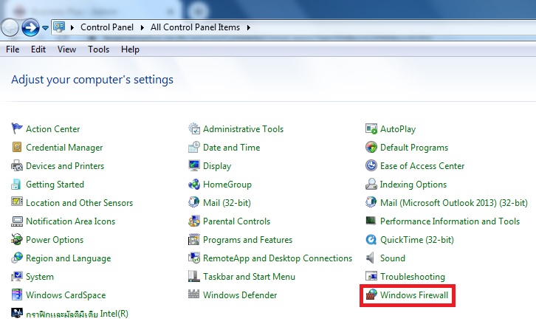Viewport: 536px width, 327px height.
Task: Open the Action Center link
Action: tap(53, 129)
